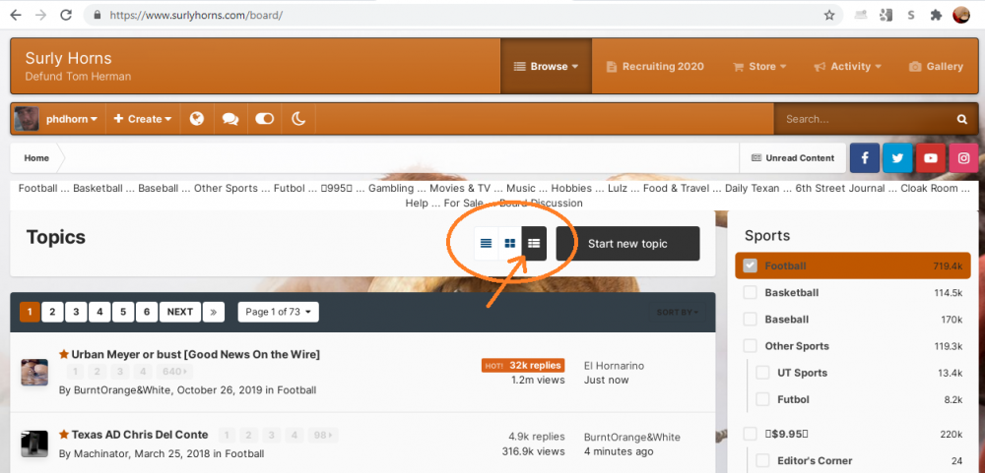Open the Chrome profile avatar
Viewport: 985px width, 473px height.
961,15
